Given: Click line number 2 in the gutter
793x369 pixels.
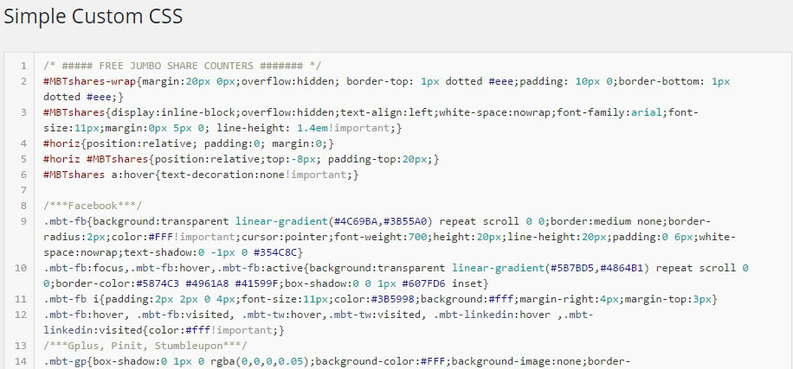Looking at the screenshot, I should [23, 81].
